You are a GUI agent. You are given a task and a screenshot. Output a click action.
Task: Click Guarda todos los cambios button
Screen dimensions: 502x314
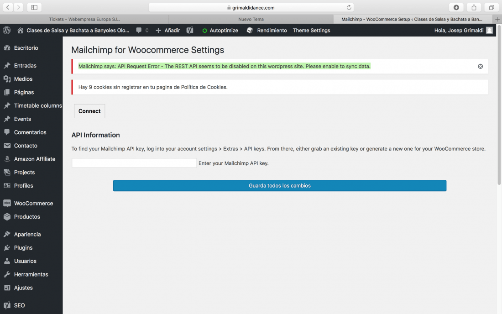tap(279, 186)
